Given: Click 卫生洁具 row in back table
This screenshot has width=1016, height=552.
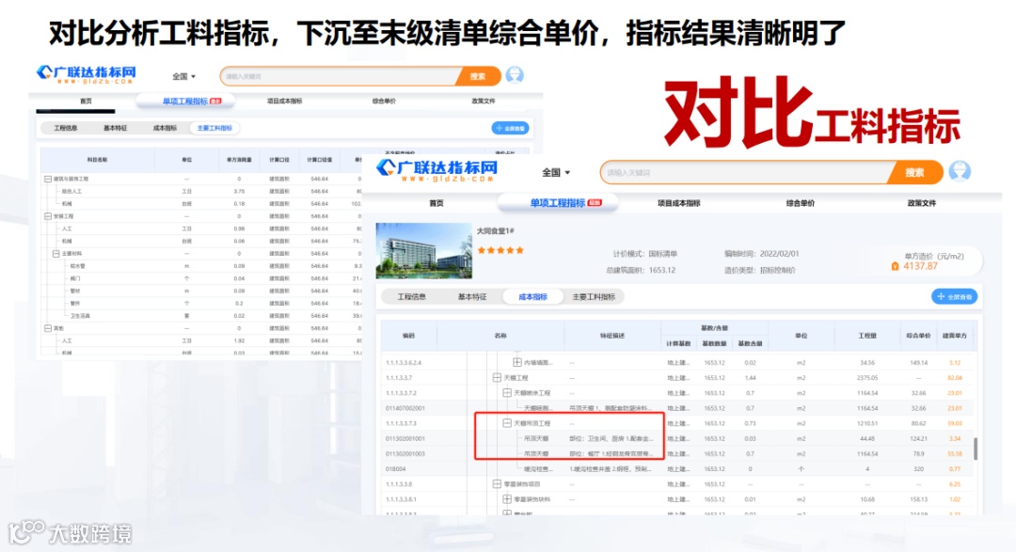Looking at the screenshot, I should 202,316.
